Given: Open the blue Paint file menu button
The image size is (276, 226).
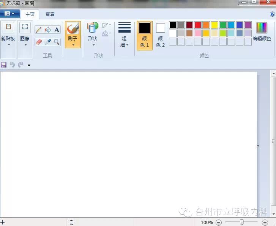Looking at the screenshot, I should coord(10,14).
